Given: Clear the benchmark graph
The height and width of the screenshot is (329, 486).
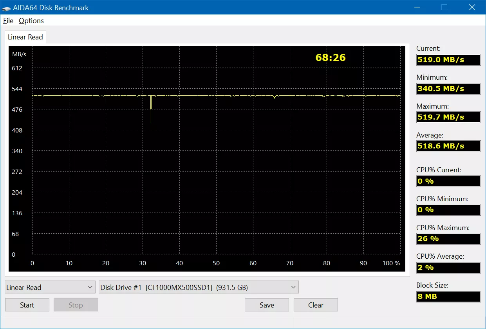Looking at the screenshot, I should [316, 305].
